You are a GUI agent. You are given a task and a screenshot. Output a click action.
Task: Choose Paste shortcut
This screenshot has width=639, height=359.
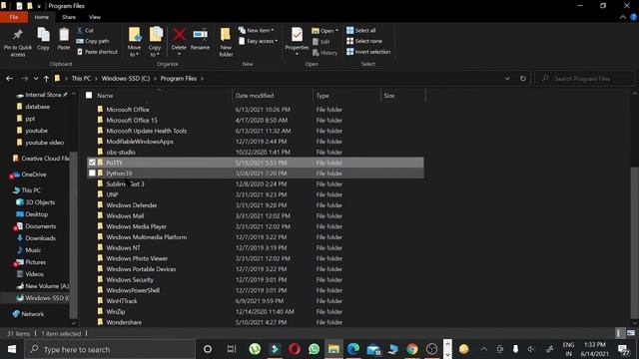97,52
